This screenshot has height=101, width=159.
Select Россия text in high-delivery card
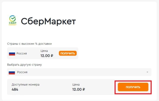(22, 54)
